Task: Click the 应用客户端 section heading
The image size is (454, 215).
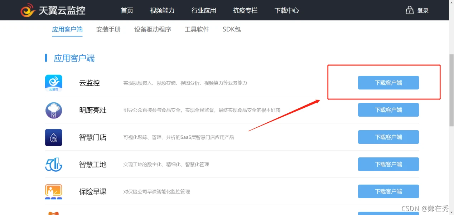Action: click(x=74, y=58)
